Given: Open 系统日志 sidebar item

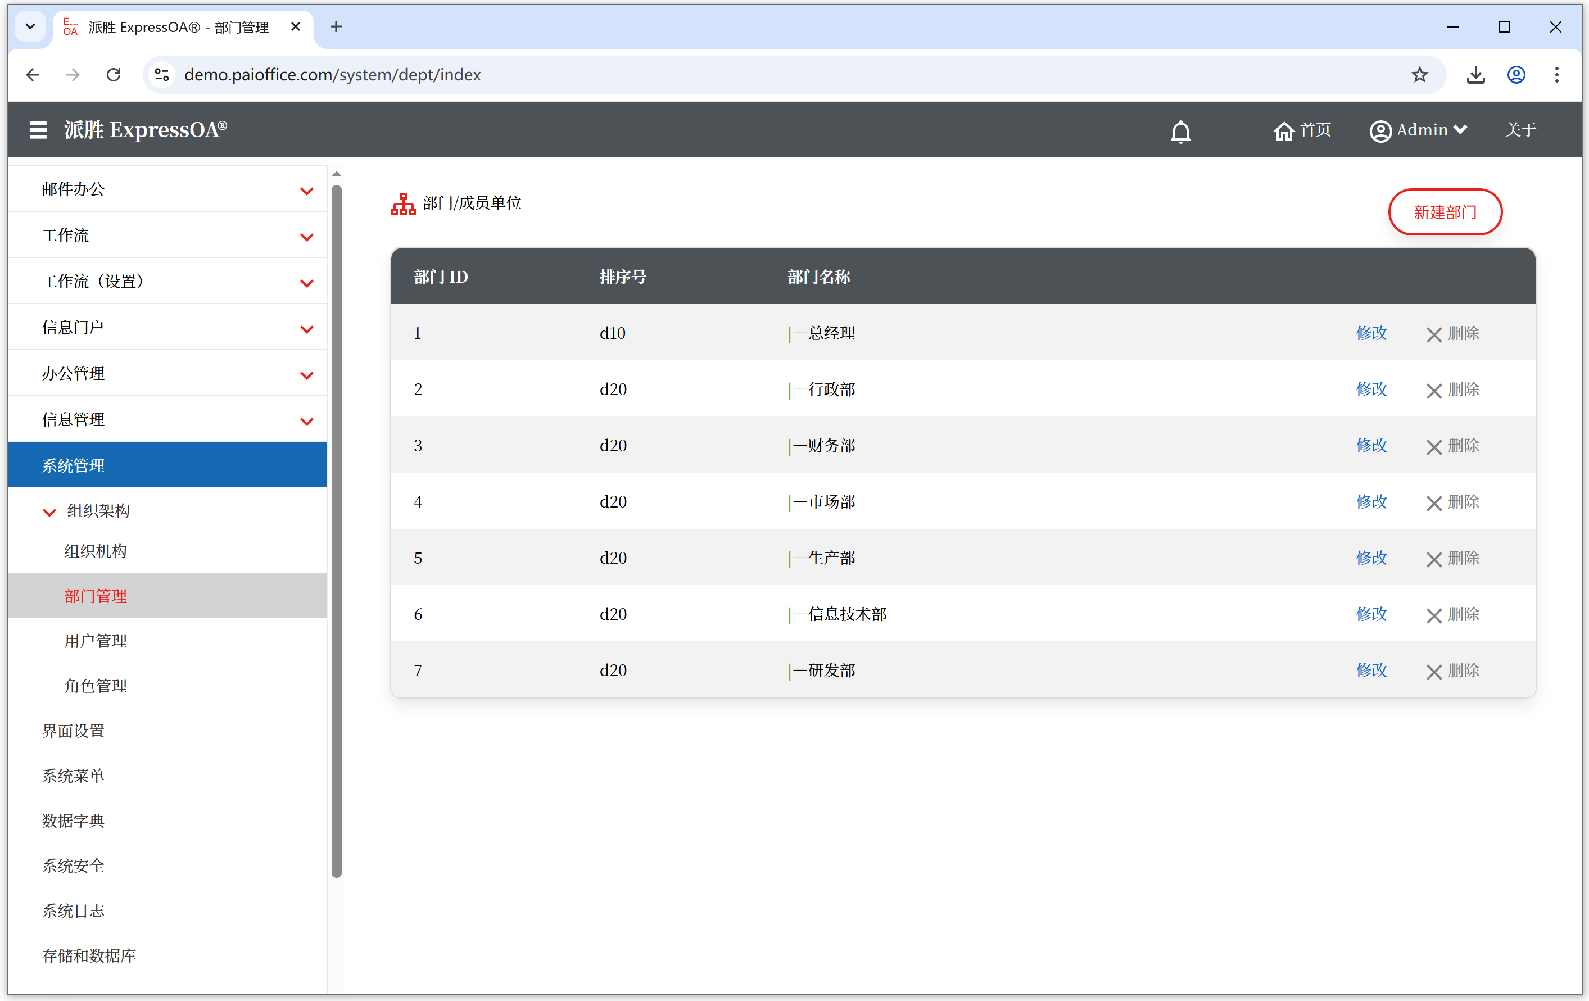Looking at the screenshot, I should click(x=73, y=911).
